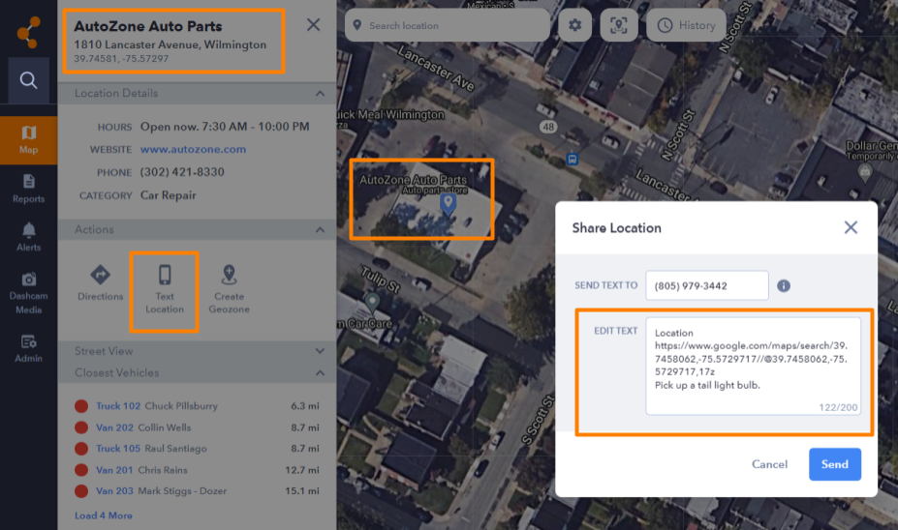Click the red status dot for Truck 102
This screenshot has height=530, width=898.
coord(81,406)
